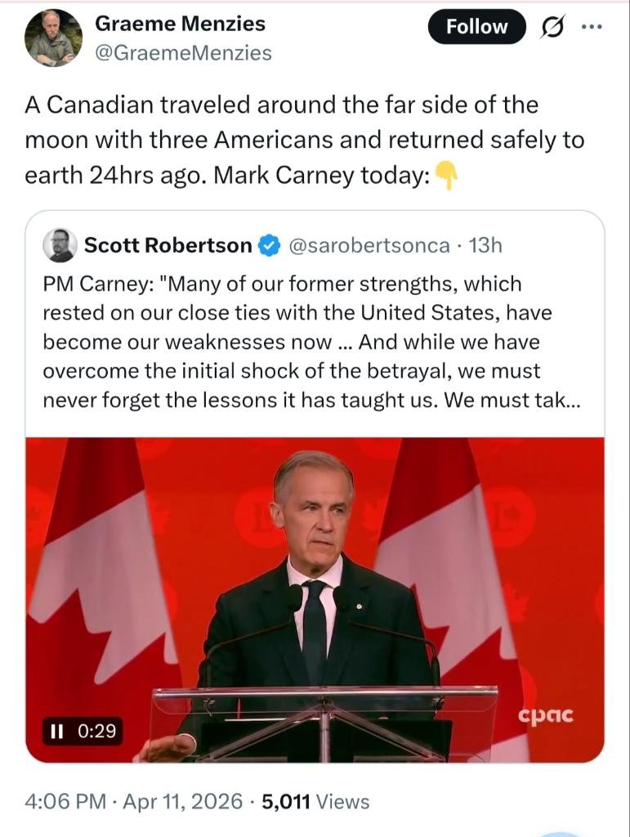This screenshot has height=837, width=630.
Task: Open the @sarobertsonca handle
Action: (x=369, y=245)
